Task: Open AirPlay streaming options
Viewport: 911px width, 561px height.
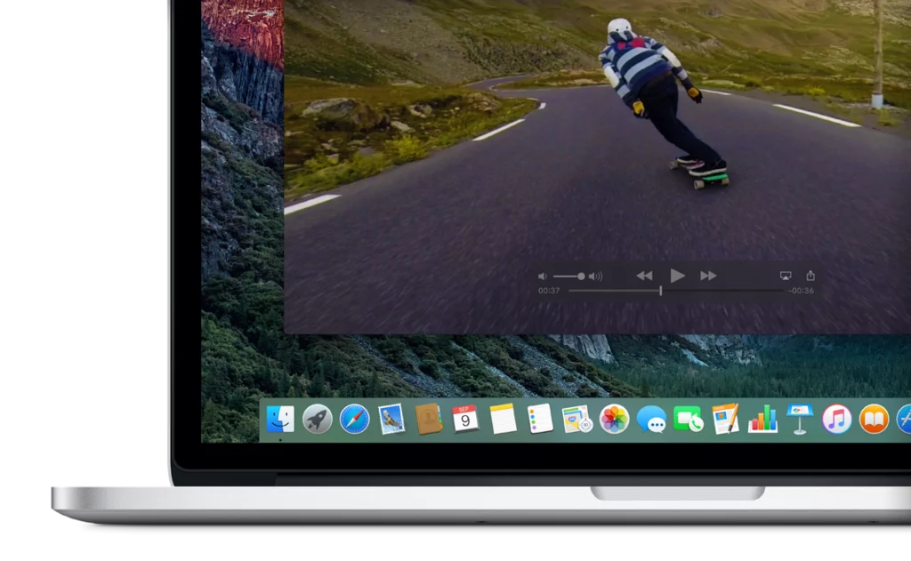Action: 786,276
